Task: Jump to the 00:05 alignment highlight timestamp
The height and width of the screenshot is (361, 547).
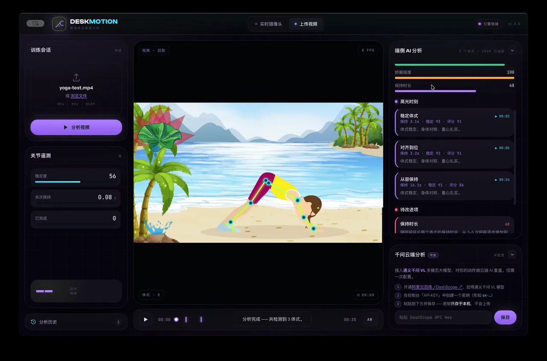Action: pos(502,148)
